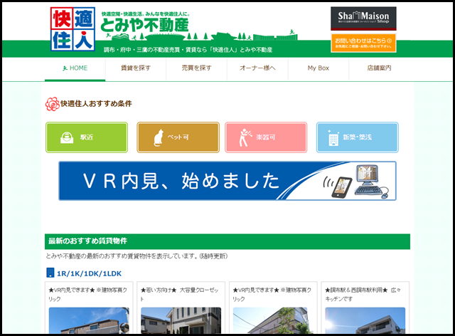Open the 売買を探す menu

pos(197,68)
